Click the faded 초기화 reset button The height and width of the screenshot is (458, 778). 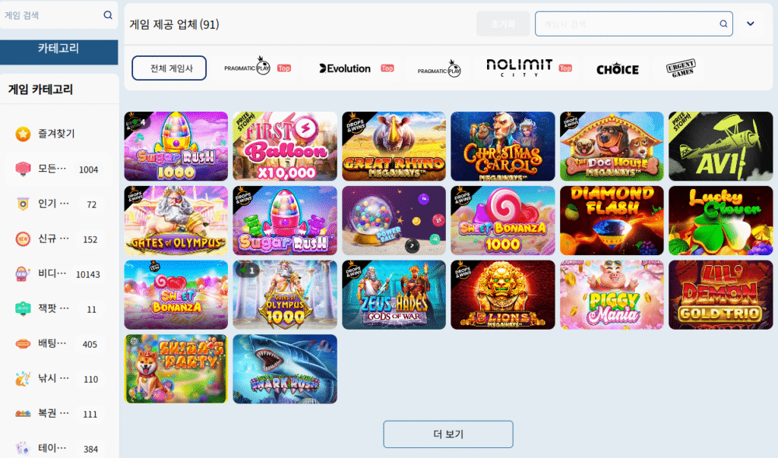[503, 24]
